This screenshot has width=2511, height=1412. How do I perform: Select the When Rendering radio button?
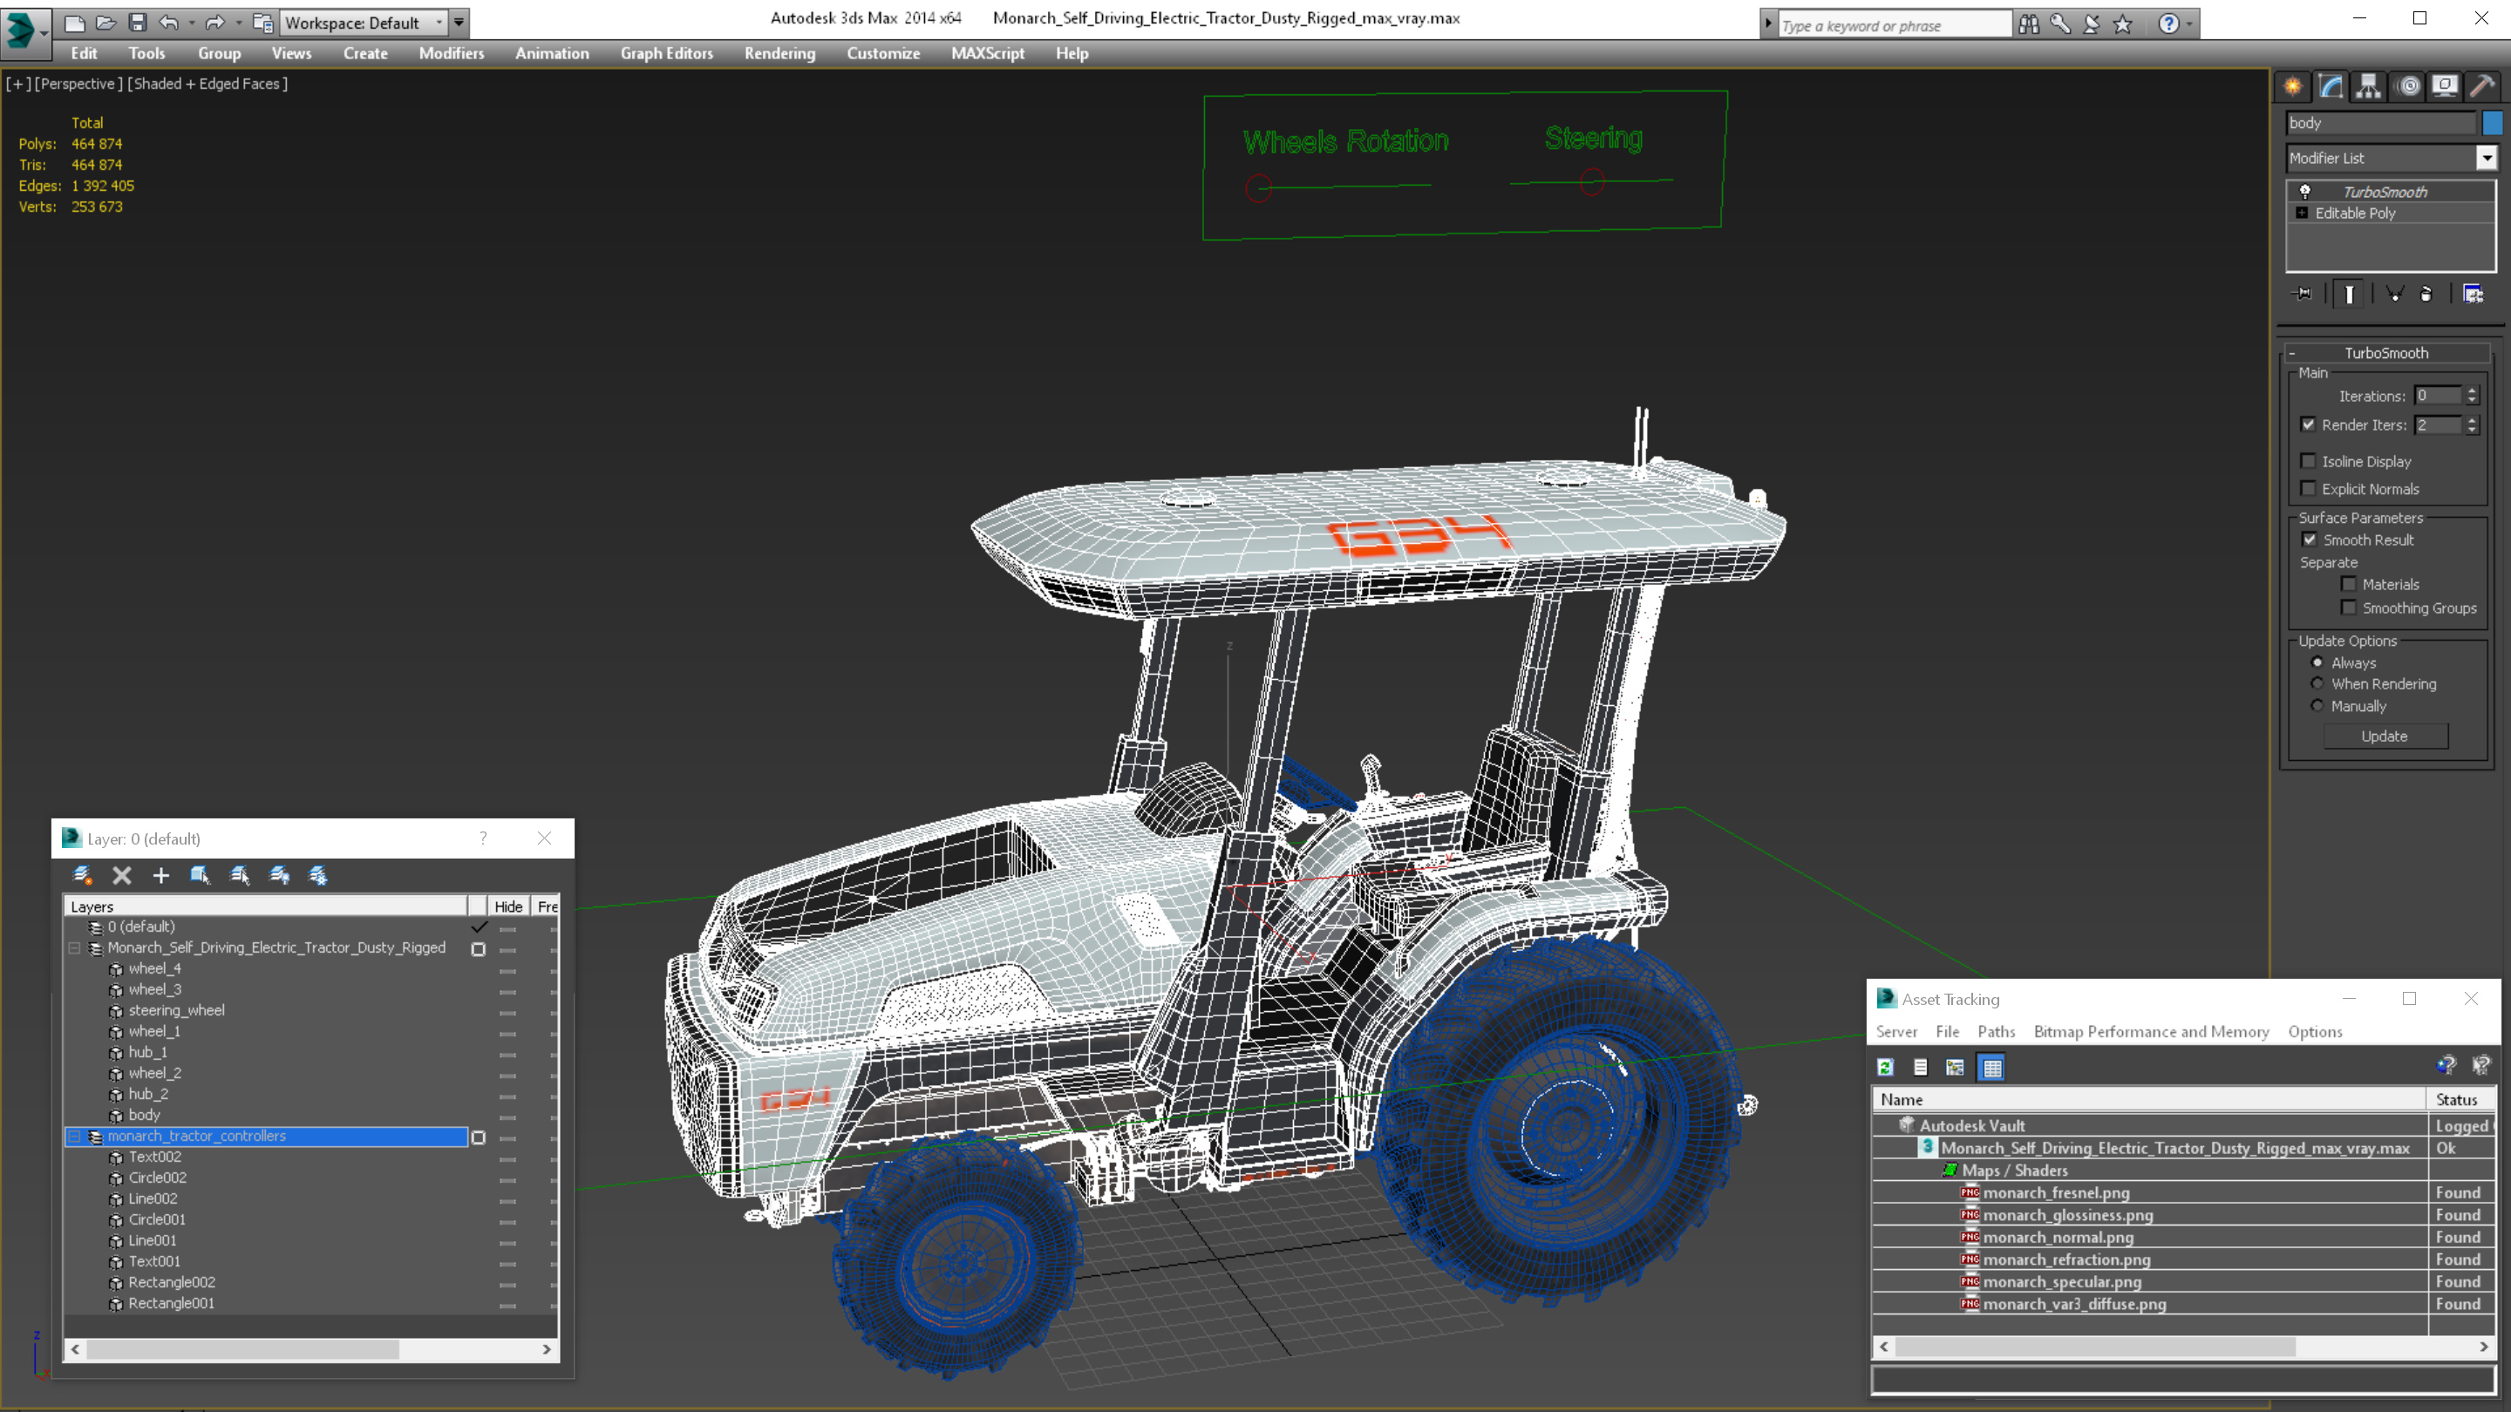2317,683
